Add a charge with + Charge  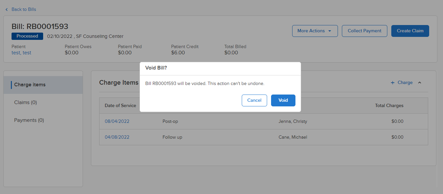pos(401,83)
